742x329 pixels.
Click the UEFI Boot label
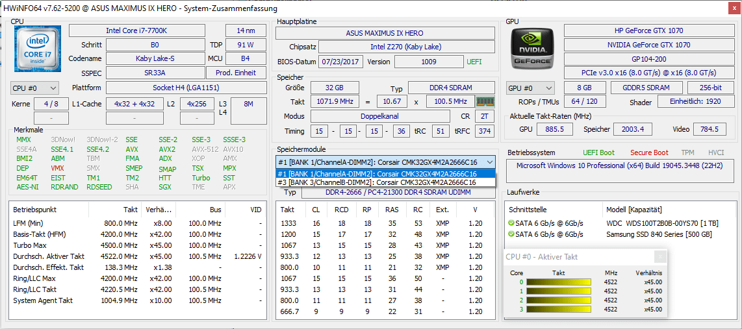click(x=599, y=152)
